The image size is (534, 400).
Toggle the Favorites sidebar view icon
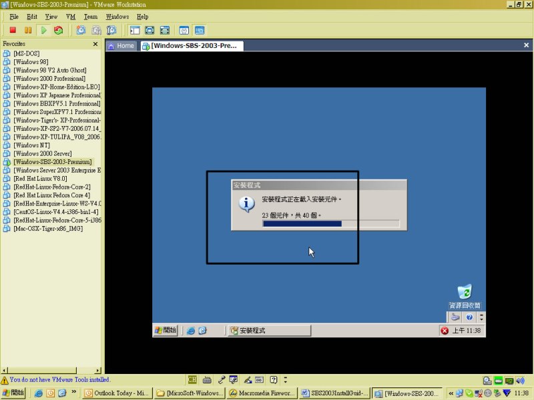(x=135, y=30)
